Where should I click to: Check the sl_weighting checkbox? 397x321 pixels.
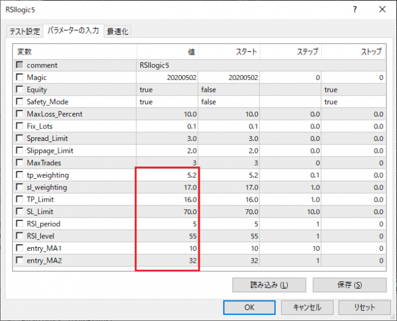click(x=19, y=187)
